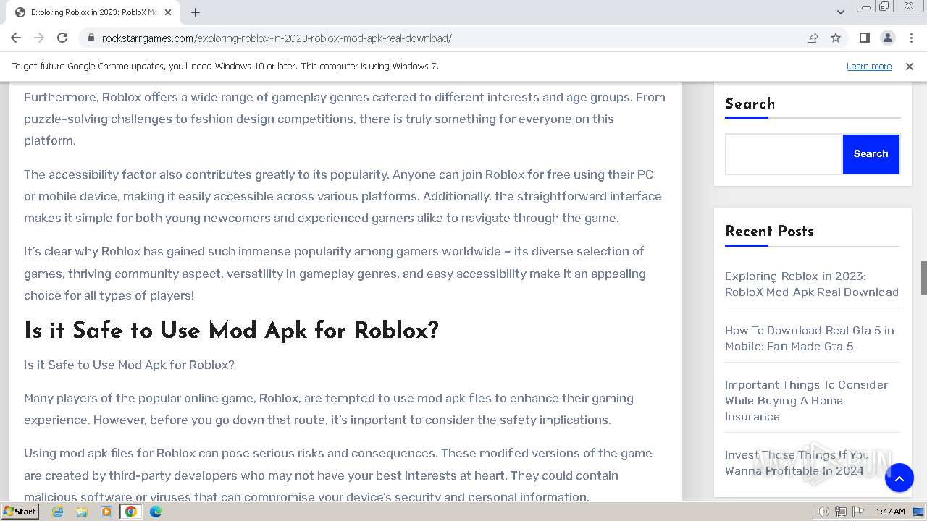Open new tab with plus button
The width and height of the screenshot is (927, 521).
point(196,12)
